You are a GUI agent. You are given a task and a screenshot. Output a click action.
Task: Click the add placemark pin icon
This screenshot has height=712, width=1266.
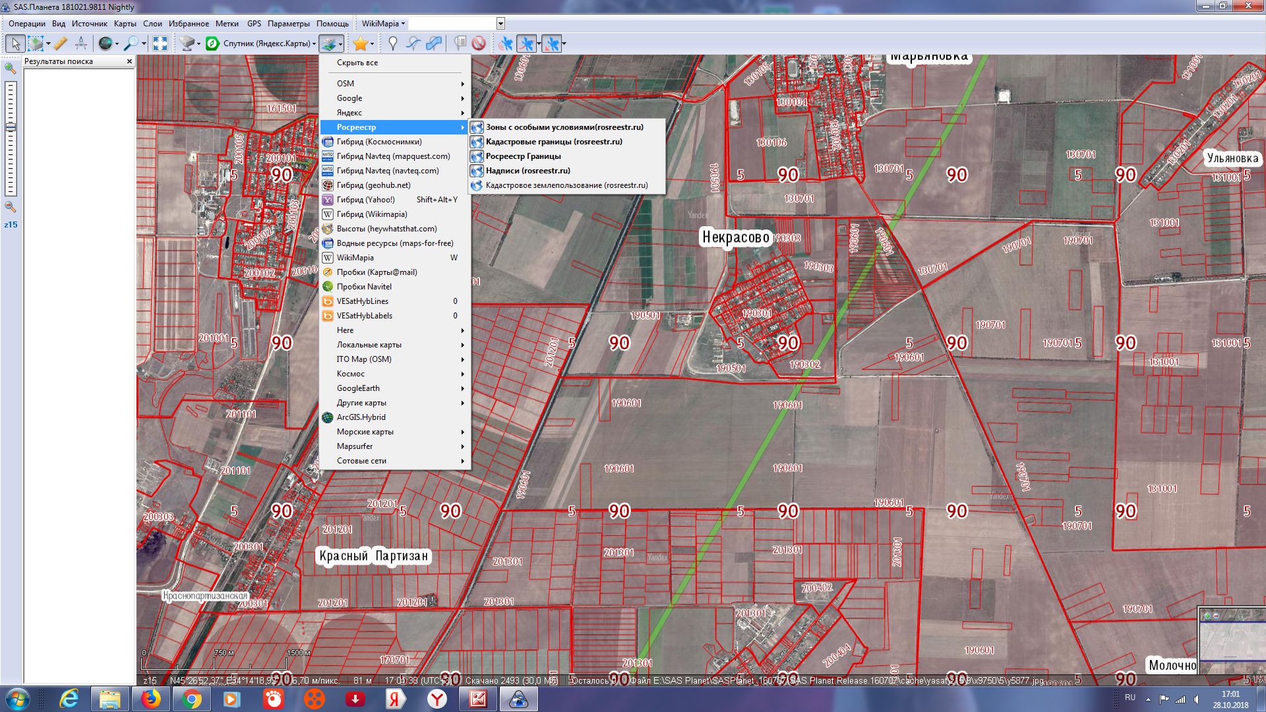[x=392, y=44]
